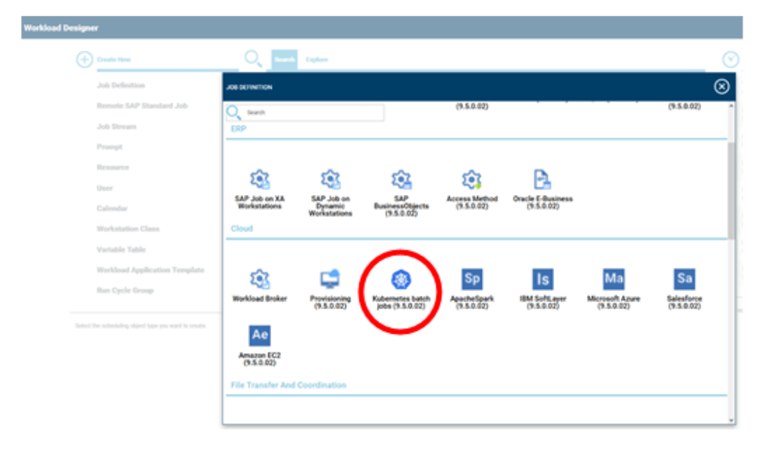Select the Workload Broker job icon
The image size is (769, 460).
coord(260,280)
